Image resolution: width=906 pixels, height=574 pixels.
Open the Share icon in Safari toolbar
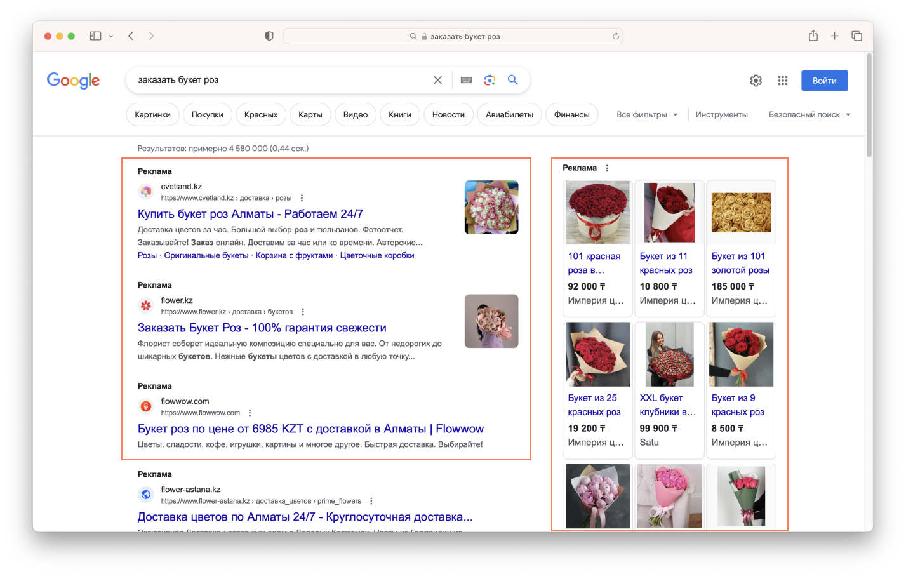pyautogui.click(x=813, y=36)
